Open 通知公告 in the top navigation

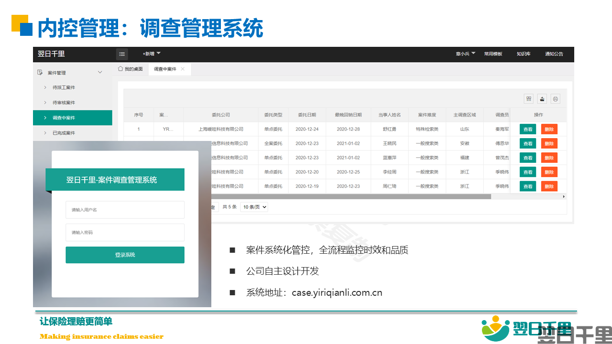(554, 54)
